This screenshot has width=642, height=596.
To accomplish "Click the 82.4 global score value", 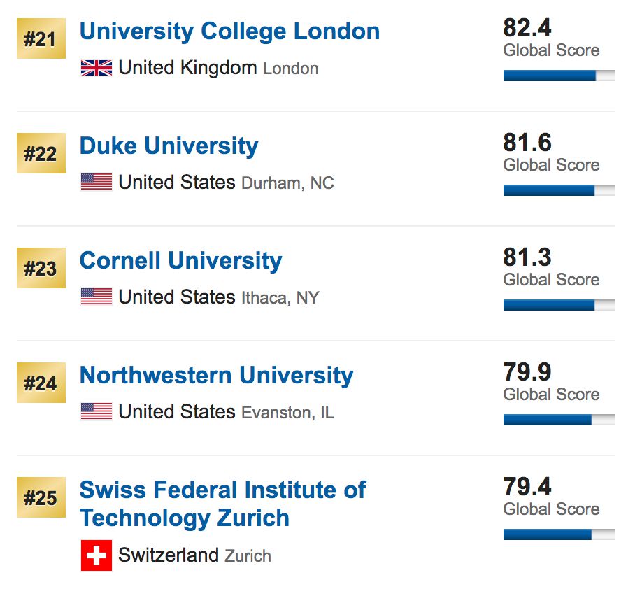I will 526,27.
